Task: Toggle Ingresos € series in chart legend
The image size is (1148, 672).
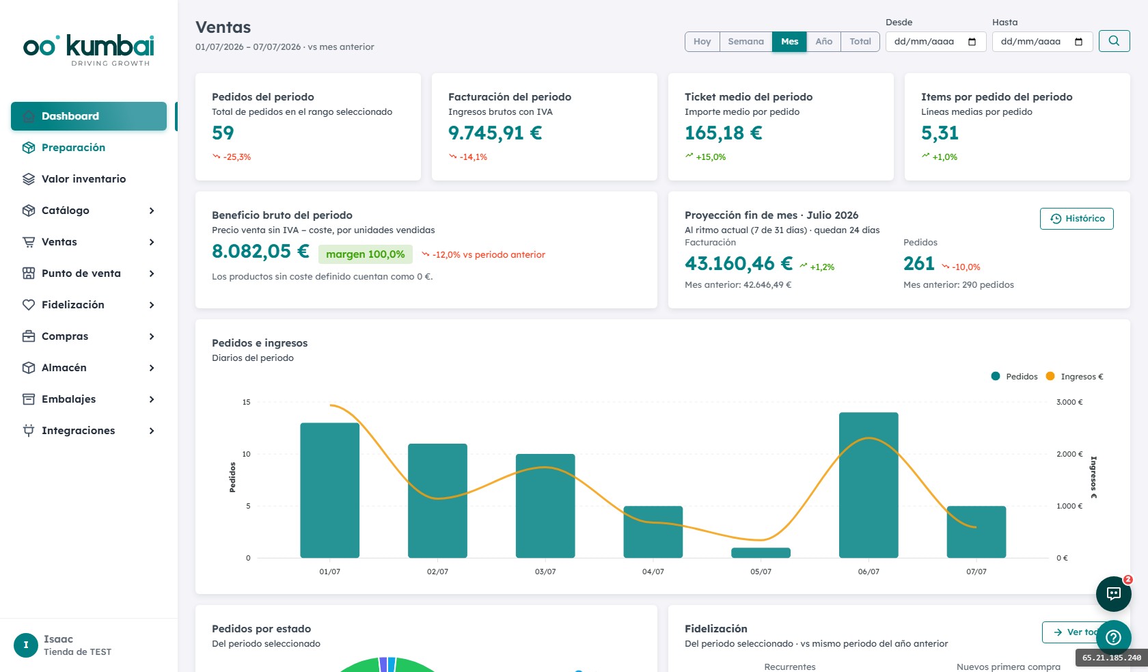Action: 1075,377
